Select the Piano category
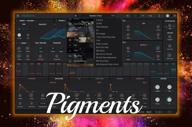 (80, 50)
